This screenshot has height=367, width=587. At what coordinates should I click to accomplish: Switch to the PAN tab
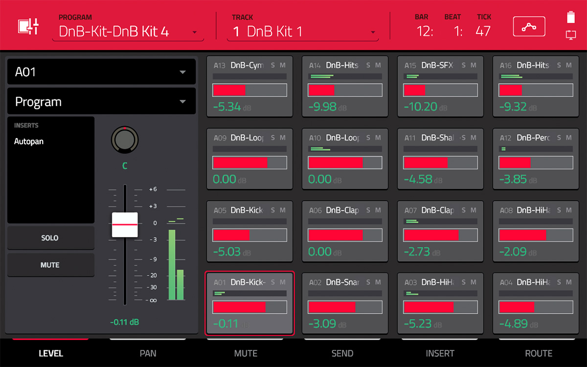pos(148,353)
